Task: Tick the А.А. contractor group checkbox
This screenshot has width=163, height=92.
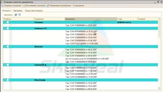Action: tap(8, 28)
